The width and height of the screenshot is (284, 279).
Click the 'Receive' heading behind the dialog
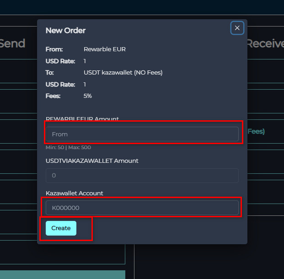265,43
